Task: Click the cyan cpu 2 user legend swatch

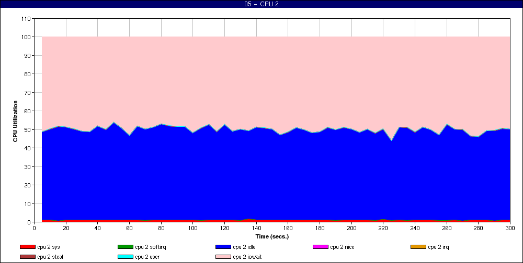Action: click(x=125, y=257)
